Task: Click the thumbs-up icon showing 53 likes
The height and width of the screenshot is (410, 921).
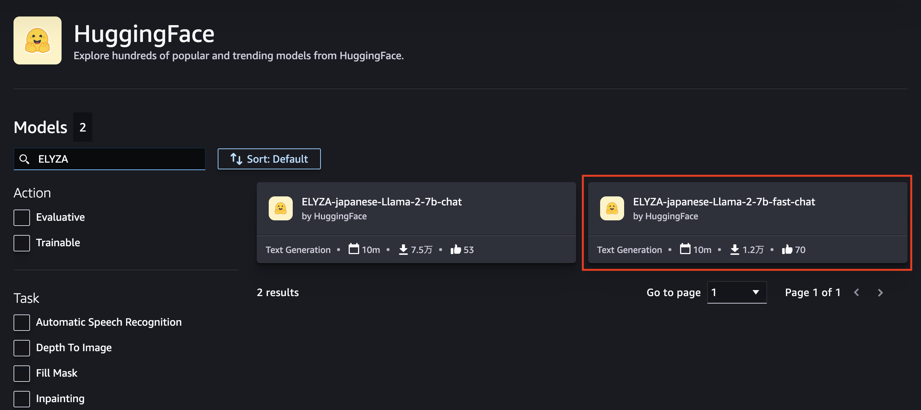Action: click(x=456, y=250)
